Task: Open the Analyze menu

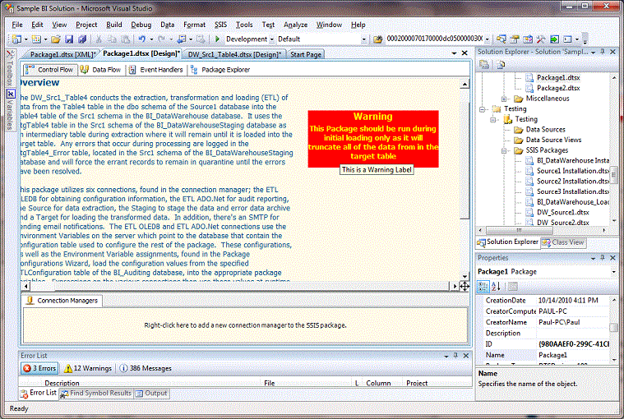Action: (x=295, y=25)
